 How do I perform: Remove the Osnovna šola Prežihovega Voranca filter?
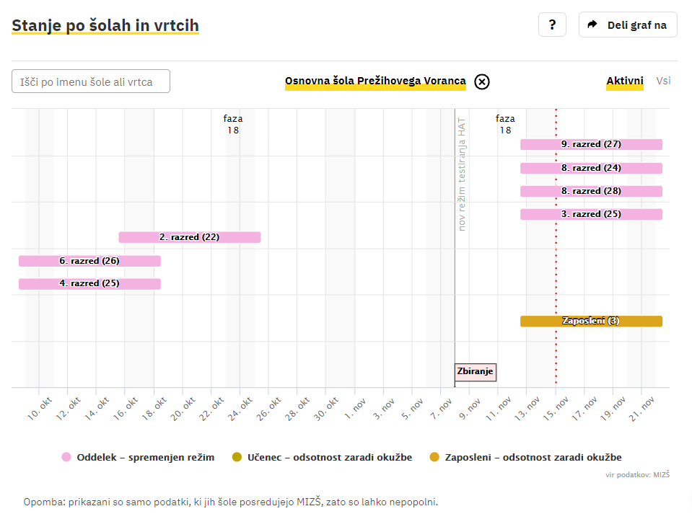[x=482, y=81]
